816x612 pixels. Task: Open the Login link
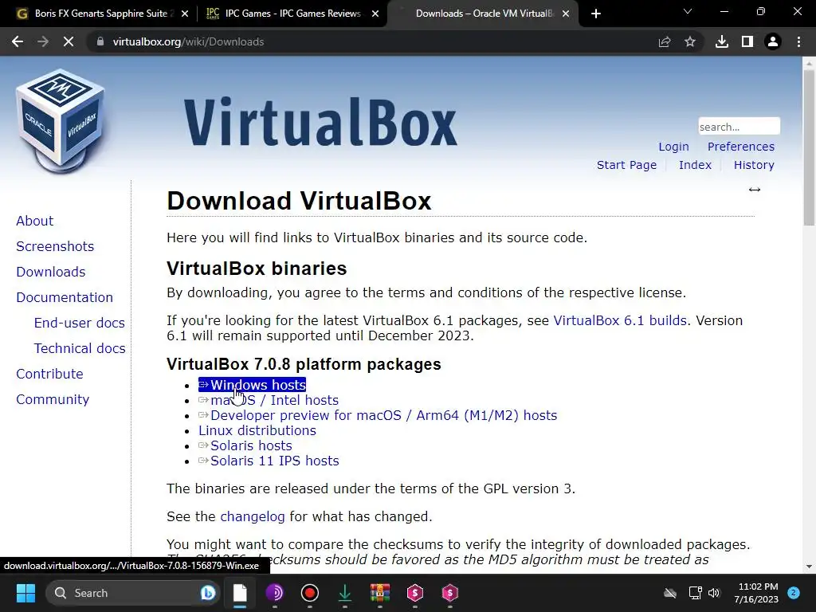tap(673, 147)
